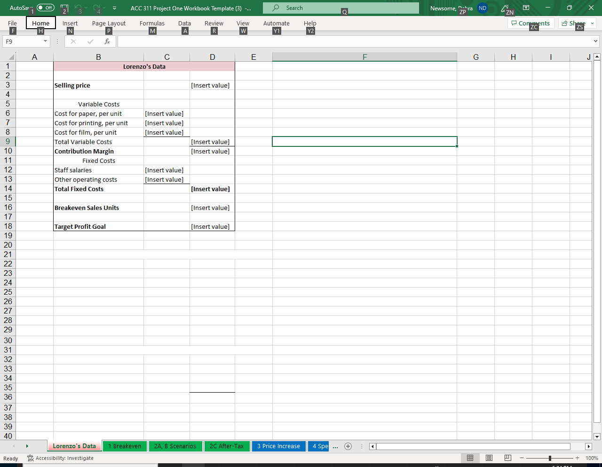
Task: Switch to Page Break Preview icon
Action: click(508, 458)
